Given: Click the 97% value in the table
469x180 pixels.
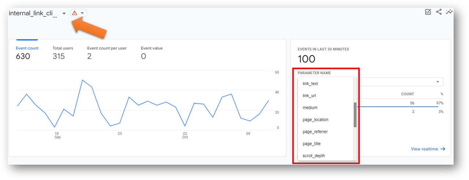Looking at the screenshot, I should (x=439, y=103).
